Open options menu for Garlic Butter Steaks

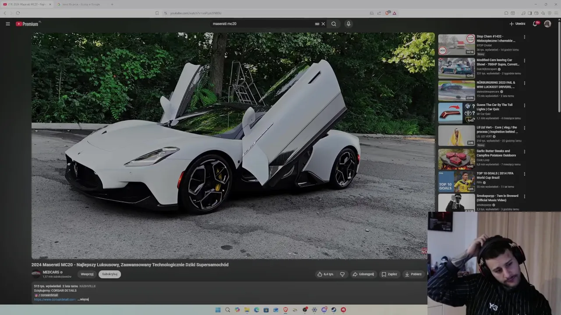(x=524, y=151)
